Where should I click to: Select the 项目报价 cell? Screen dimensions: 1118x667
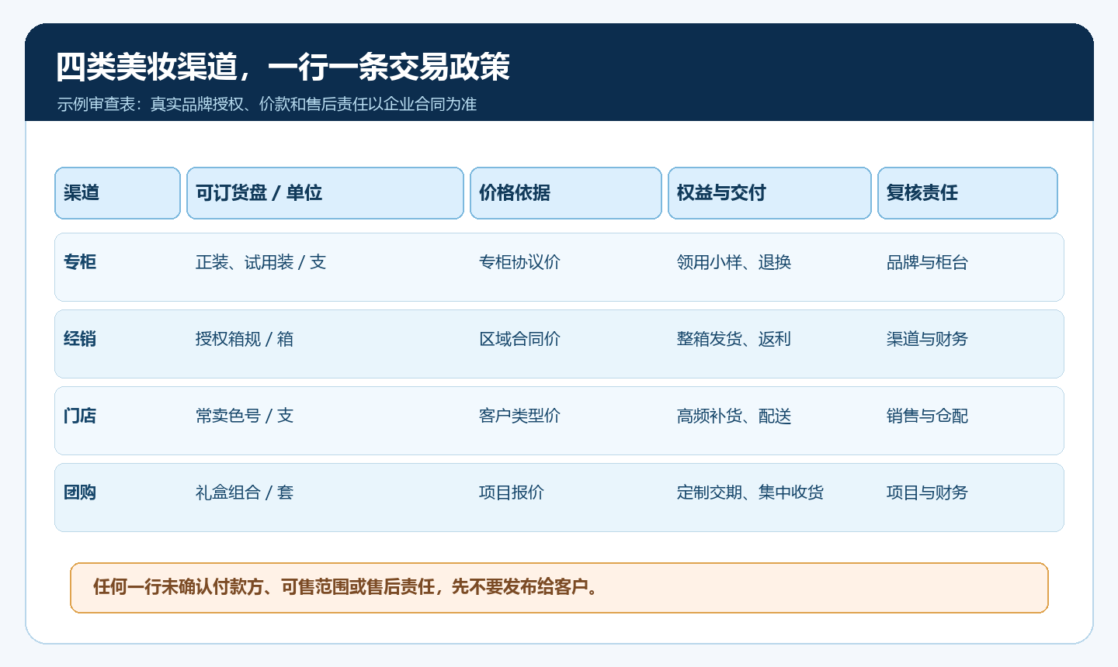point(512,492)
